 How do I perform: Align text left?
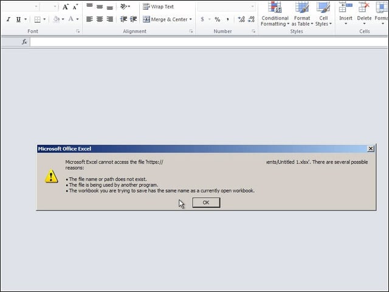click(89, 19)
